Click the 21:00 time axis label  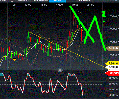point(91,5)
